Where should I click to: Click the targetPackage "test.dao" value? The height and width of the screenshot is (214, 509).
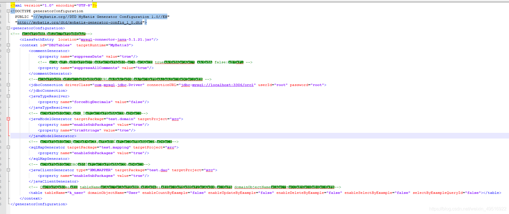point(158,170)
